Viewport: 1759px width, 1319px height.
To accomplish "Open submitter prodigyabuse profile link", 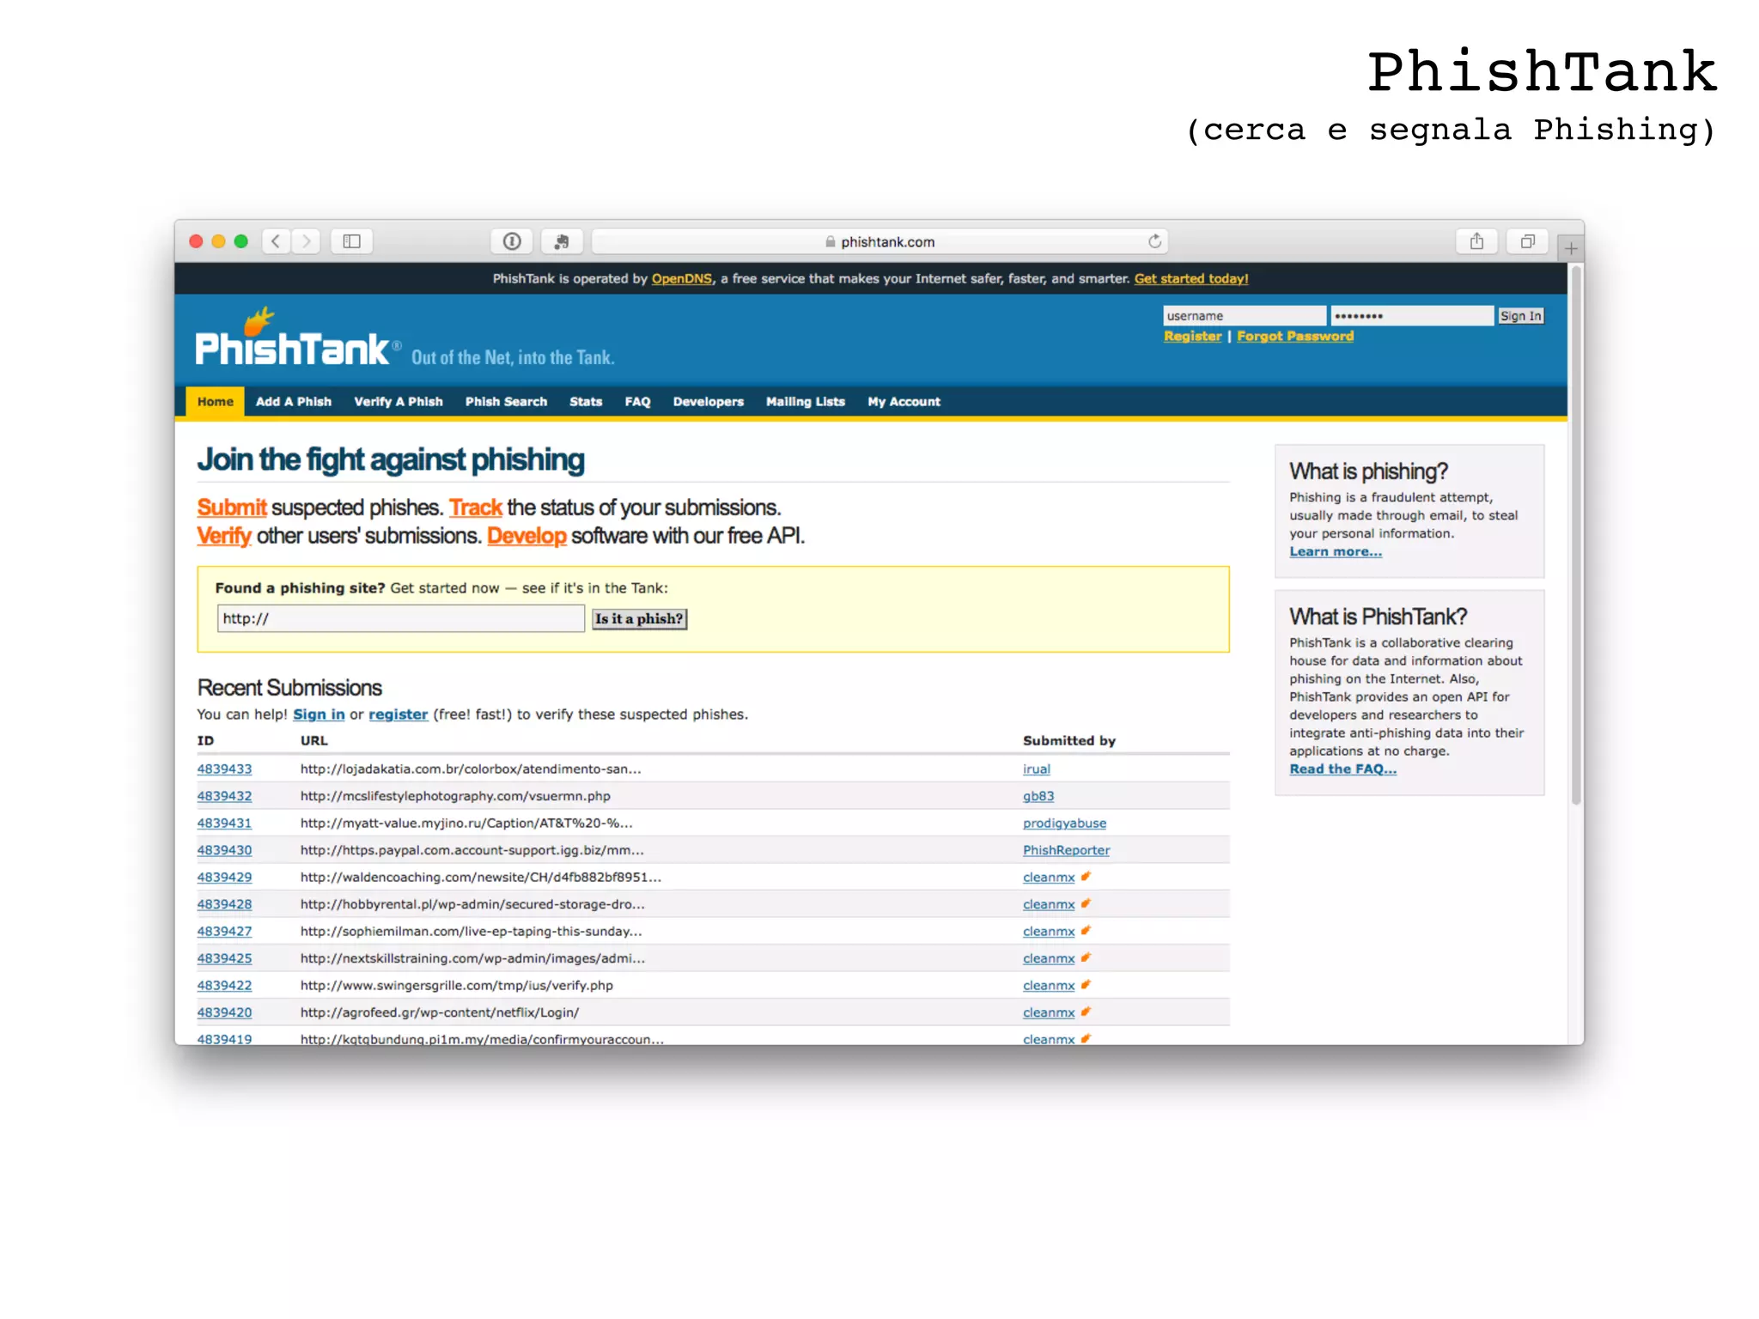I will 1064,823.
